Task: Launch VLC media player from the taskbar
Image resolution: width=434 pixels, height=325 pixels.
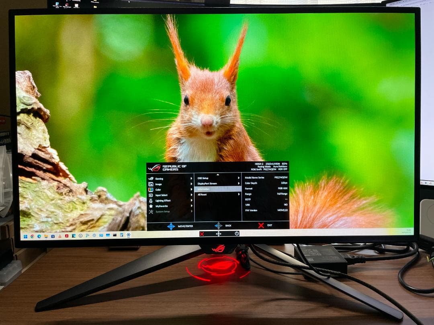Action: click(59, 236)
